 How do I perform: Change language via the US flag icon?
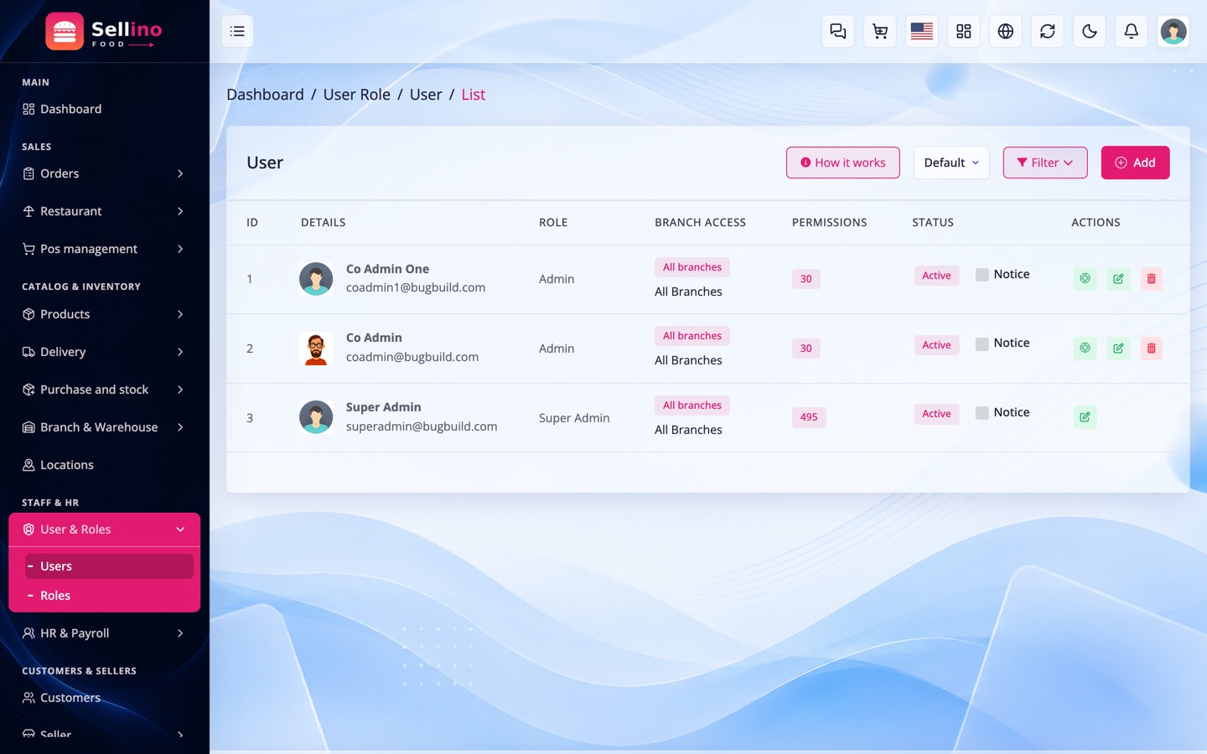922,31
